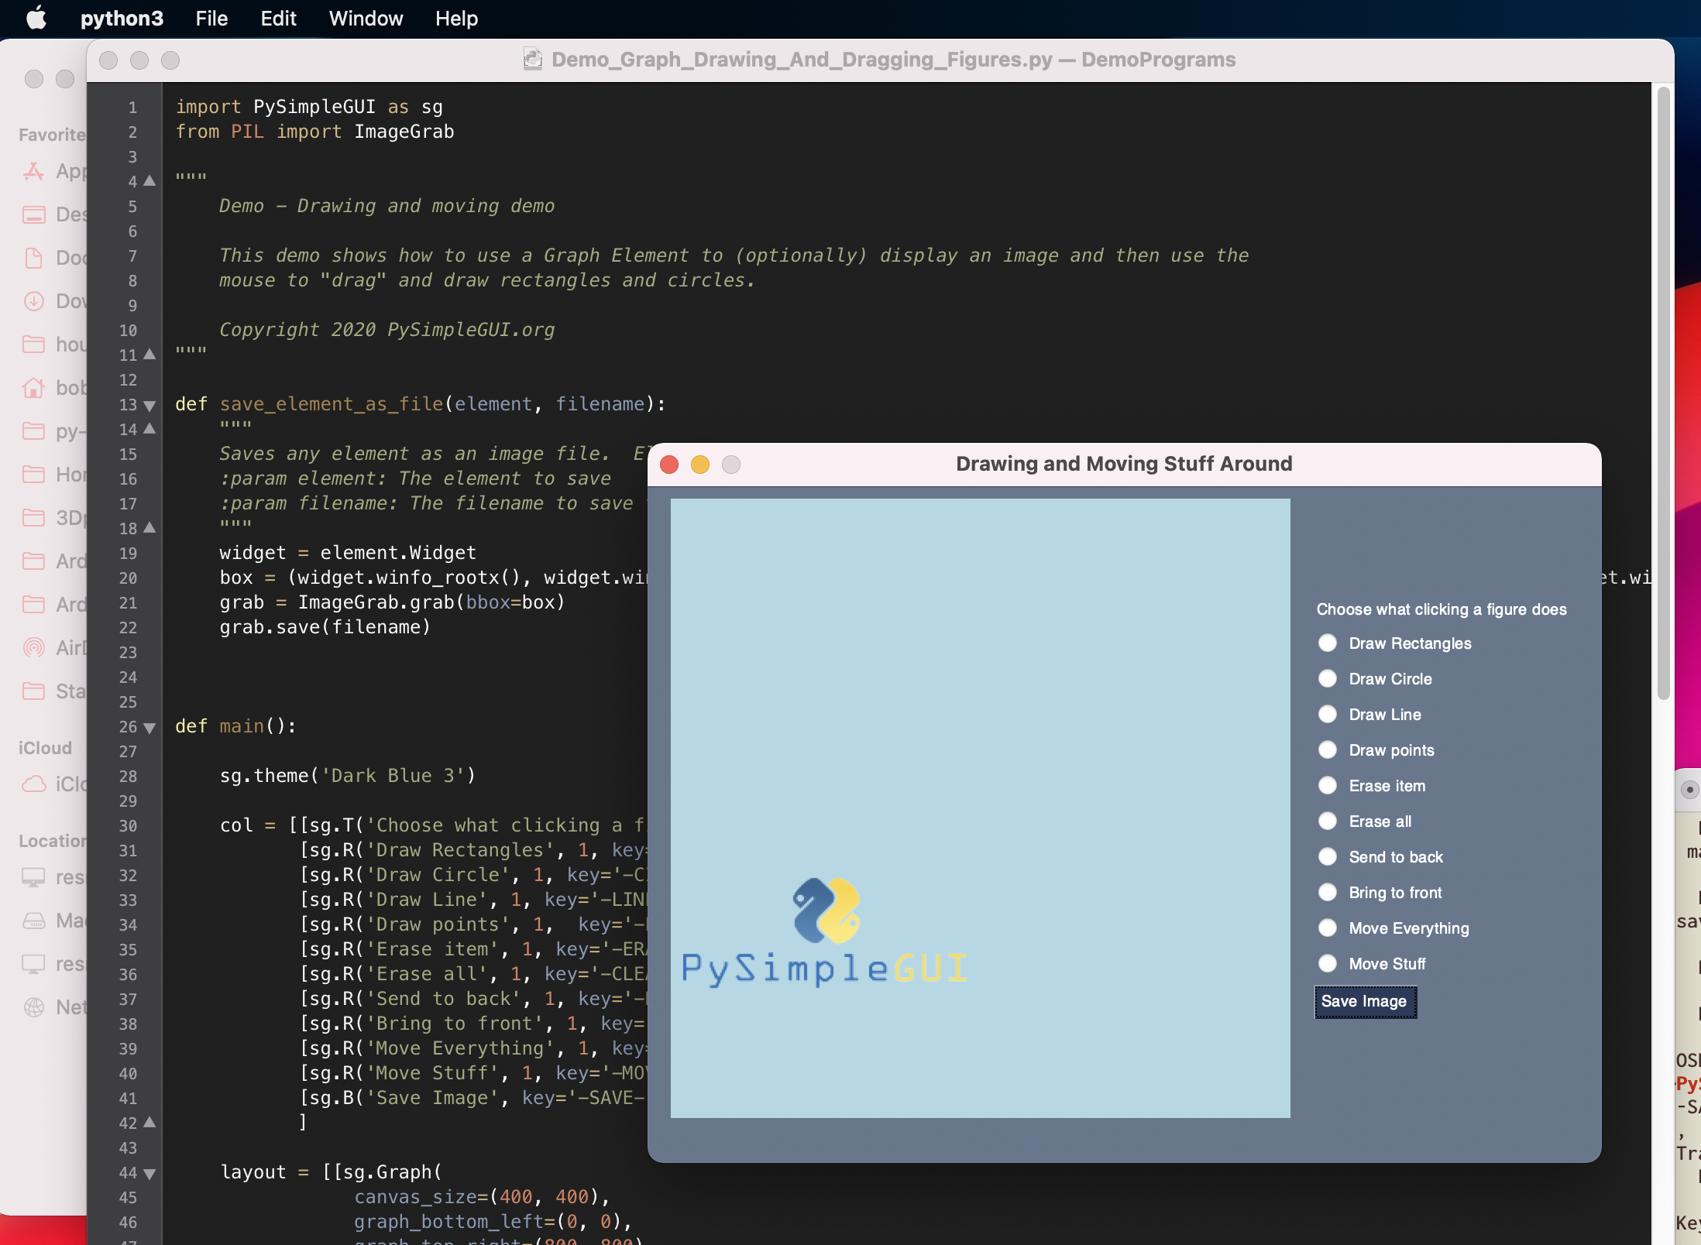Screen dimensions: 1701x1245
Task: Enable the Erase all option
Action: 1328,821
